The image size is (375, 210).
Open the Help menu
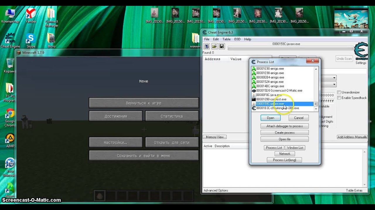click(248, 39)
